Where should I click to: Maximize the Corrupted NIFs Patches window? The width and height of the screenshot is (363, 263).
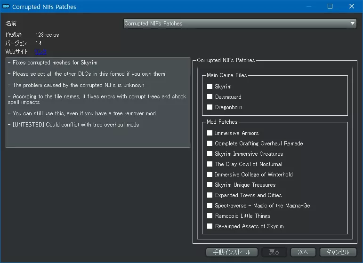click(x=330, y=6)
